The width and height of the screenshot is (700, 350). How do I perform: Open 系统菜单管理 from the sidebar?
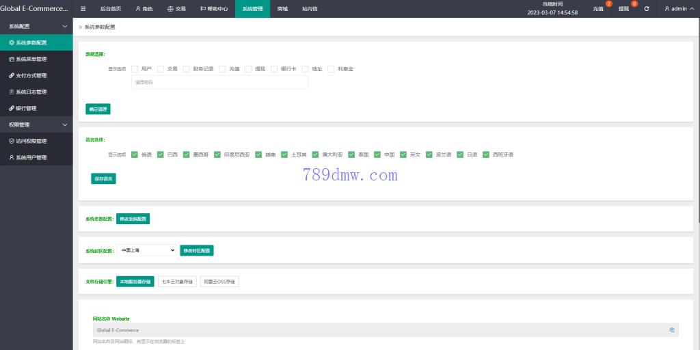tap(31, 59)
